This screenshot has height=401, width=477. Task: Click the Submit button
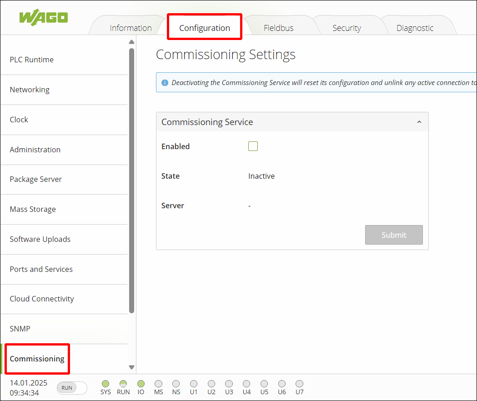pos(394,235)
